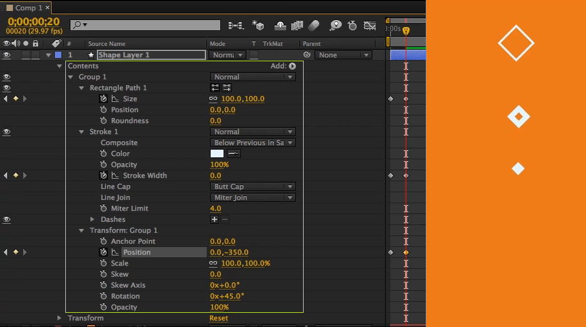This screenshot has height=327, width=586.
Task: Enable the motion blur icon
Action: [314, 25]
